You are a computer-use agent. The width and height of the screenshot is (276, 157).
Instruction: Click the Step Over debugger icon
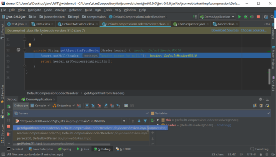click(87, 106)
